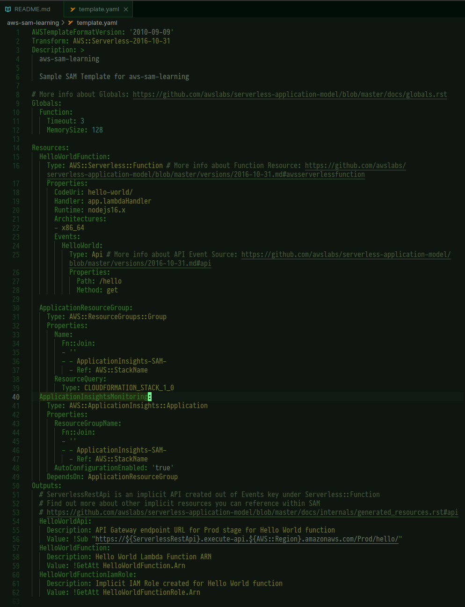Screen dimensions: 465x607
Task: Click the MemorySize value 128
Action: pyautogui.click(x=97, y=130)
